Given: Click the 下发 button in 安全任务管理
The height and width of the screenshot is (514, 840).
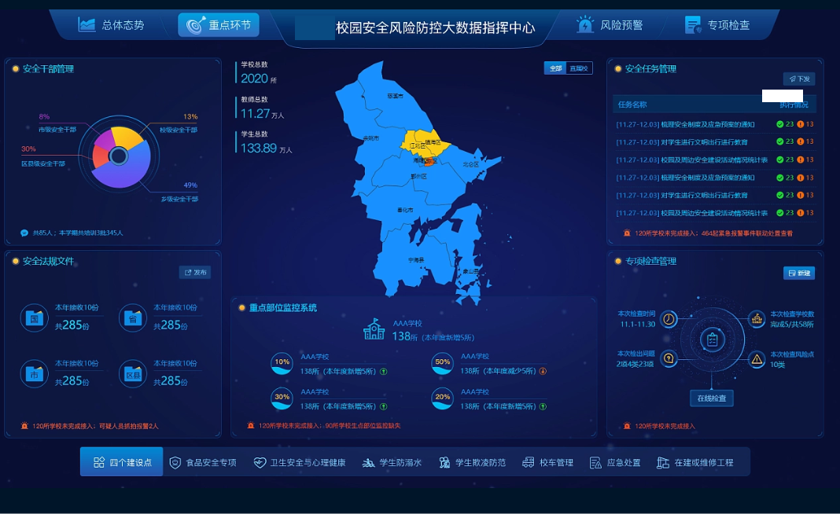Looking at the screenshot, I should click(x=799, y=79).
